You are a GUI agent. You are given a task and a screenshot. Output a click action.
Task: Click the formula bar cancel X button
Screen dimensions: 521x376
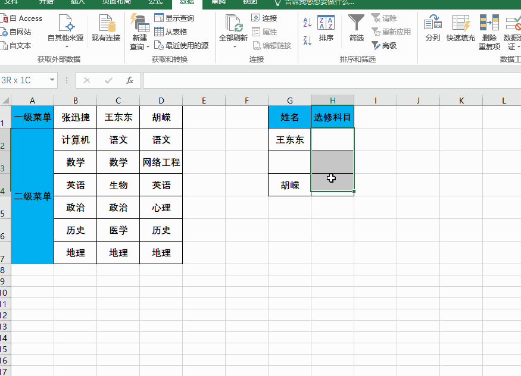[87, 80]
